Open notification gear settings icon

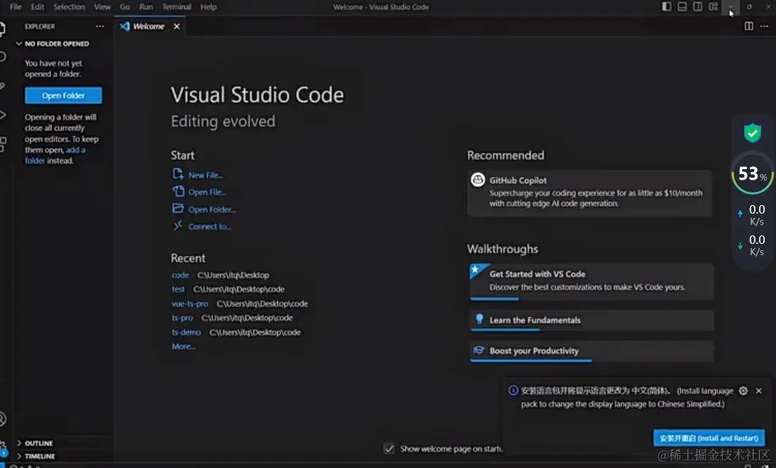744,390
